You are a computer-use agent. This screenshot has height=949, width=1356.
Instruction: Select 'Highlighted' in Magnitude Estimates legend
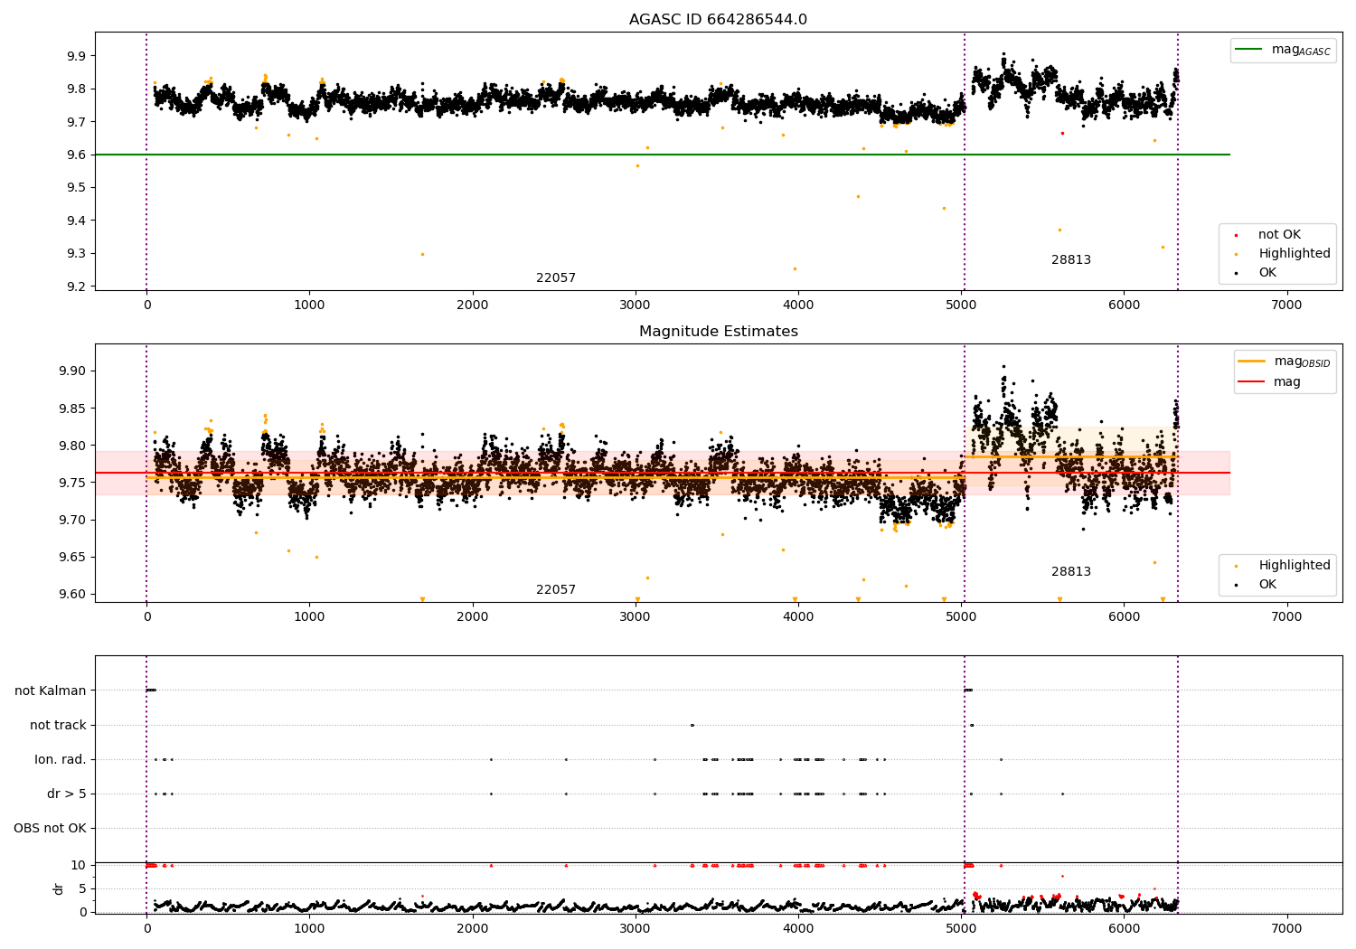click(1295, 566)
